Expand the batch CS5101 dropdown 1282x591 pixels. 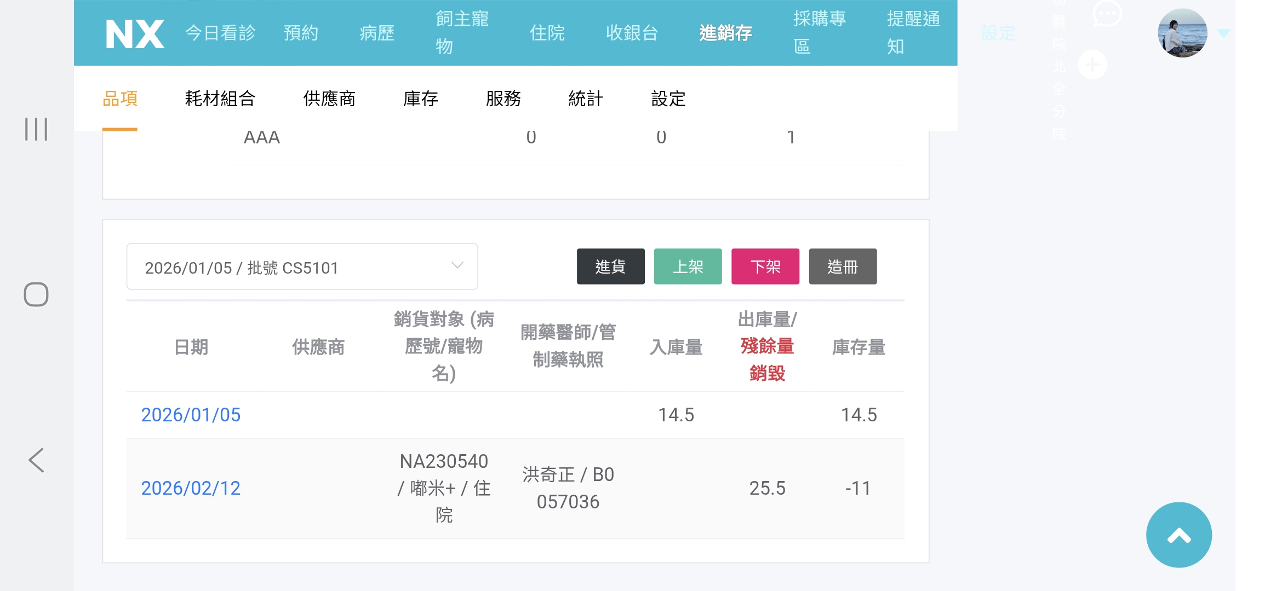pos(302,267)
